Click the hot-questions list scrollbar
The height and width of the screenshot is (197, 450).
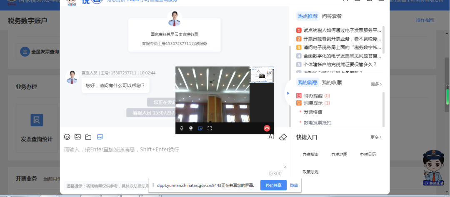(383, 40)
